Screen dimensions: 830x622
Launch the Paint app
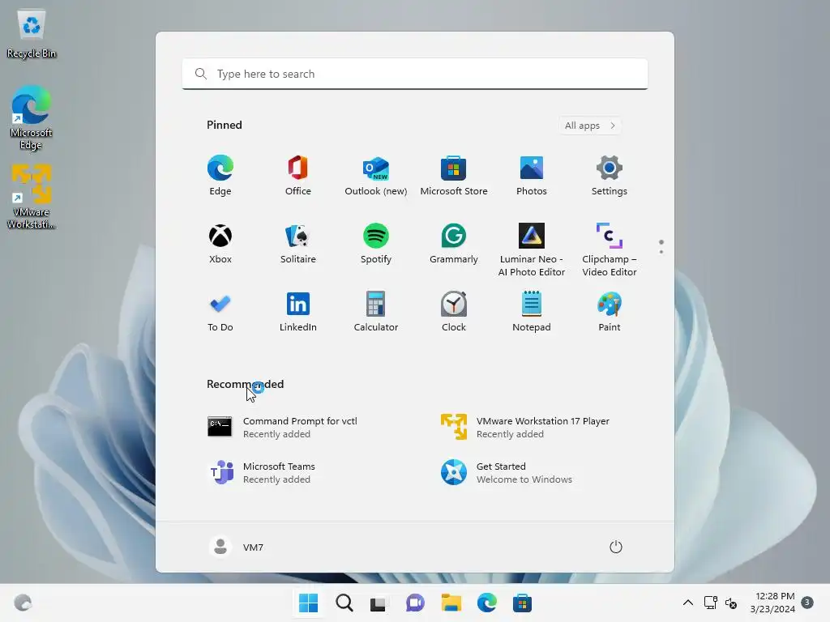(610, 312)
